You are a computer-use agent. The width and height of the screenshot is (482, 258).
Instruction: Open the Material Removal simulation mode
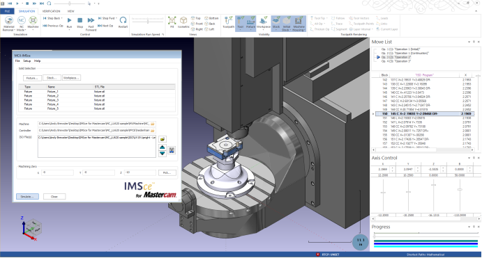pyautogui.click(x=8, y=24)
